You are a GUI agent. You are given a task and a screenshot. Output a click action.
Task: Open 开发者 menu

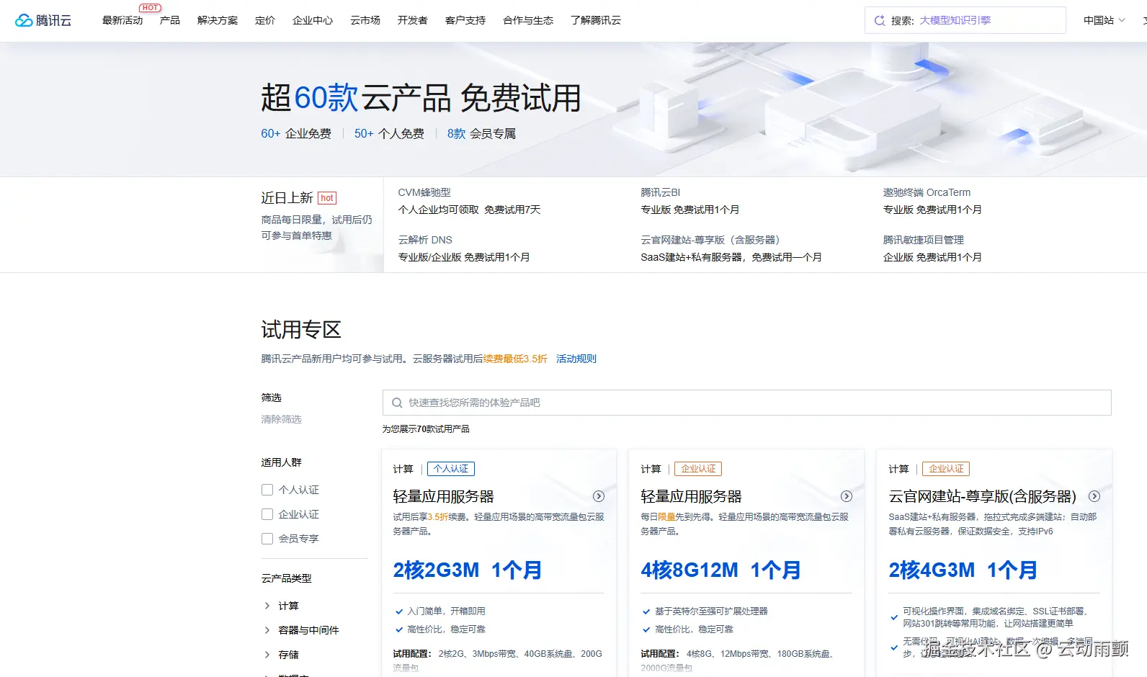413,20
